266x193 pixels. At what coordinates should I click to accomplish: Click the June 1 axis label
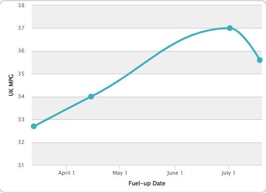pyautogui.click(x=175, y=173)
